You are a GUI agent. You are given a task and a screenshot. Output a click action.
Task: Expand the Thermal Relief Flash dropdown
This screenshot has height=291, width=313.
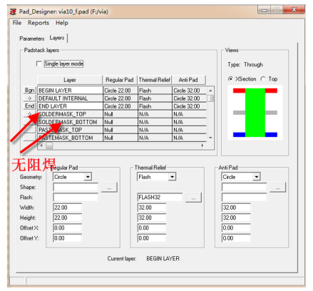173,177
